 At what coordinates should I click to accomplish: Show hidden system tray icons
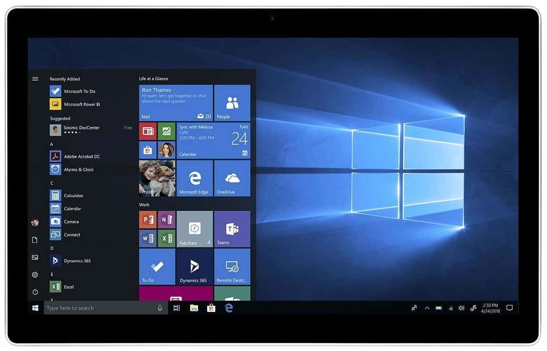427,308
